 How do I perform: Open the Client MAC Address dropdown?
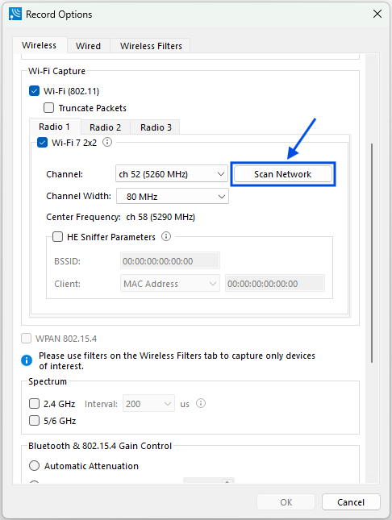point(170,284)
